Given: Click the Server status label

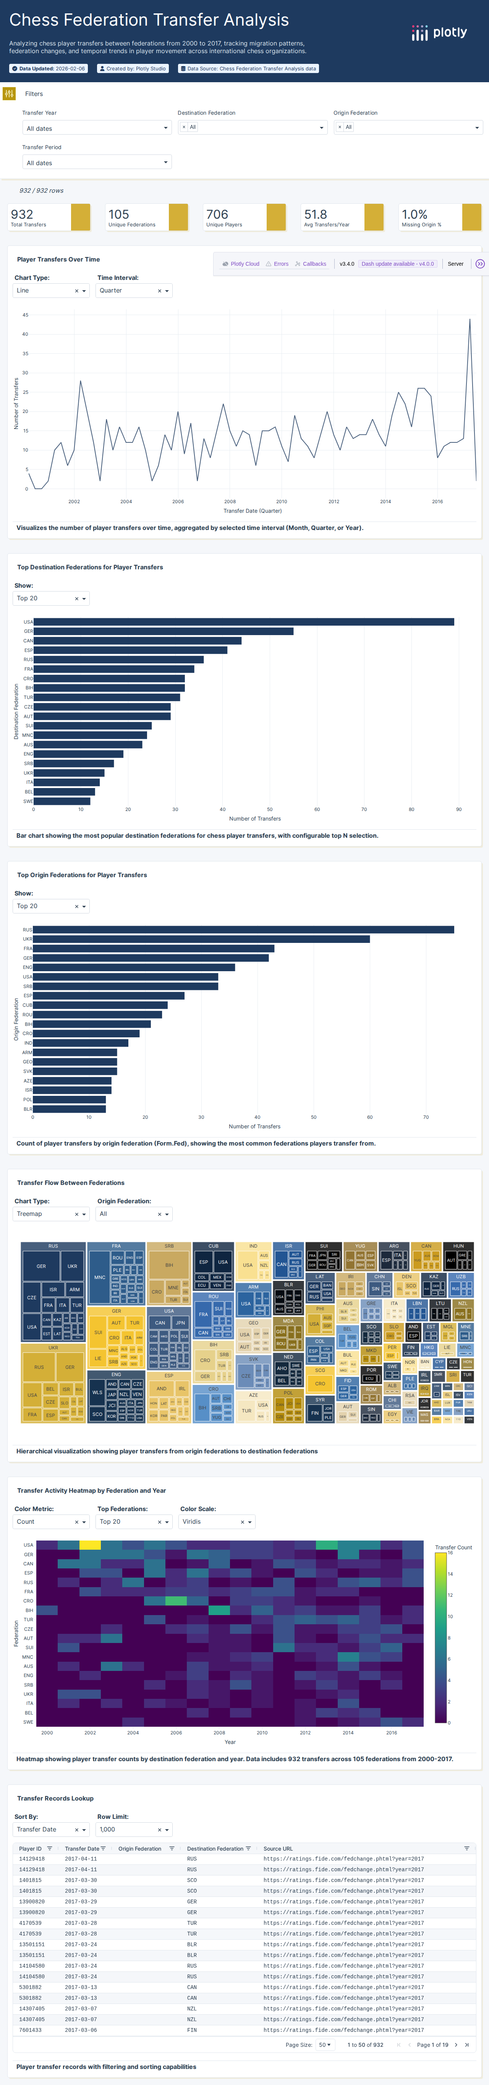Looking at the screenshot, I should pyautogui.click(x=456, y=264).
